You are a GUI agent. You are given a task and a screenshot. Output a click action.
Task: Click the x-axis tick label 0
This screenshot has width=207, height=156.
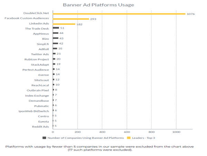coord(53,132)
